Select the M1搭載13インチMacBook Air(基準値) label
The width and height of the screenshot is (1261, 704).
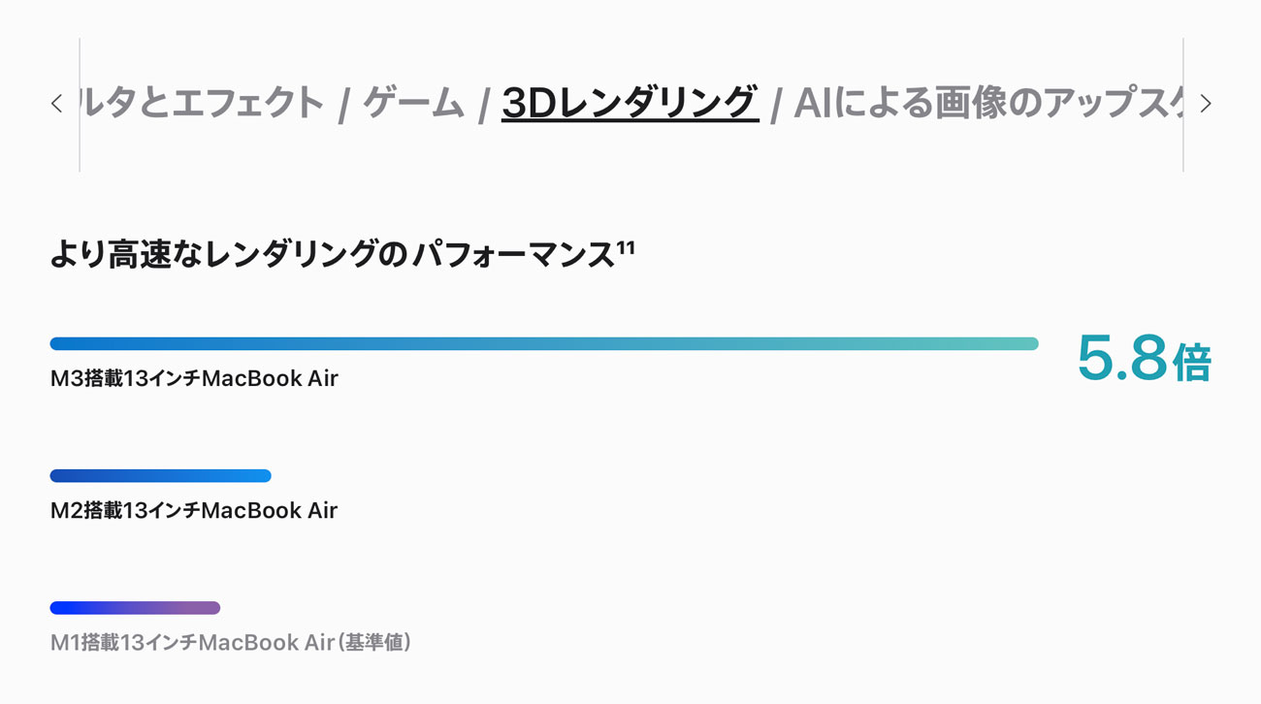tap(231, 642)
